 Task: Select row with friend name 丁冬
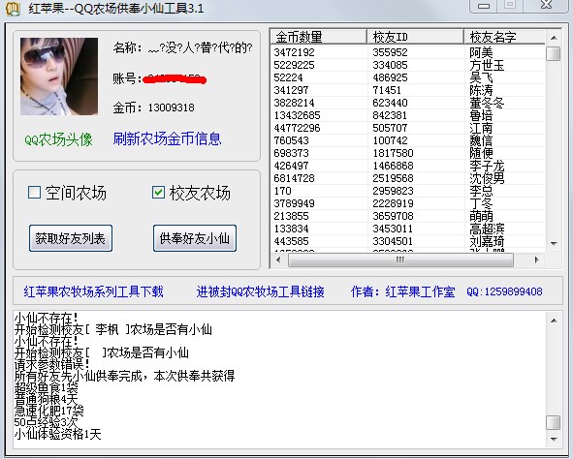coord(408,203)
